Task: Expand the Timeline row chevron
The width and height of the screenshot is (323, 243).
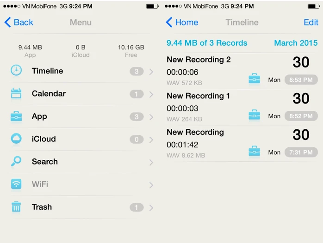Action: (x=151, y=72)
